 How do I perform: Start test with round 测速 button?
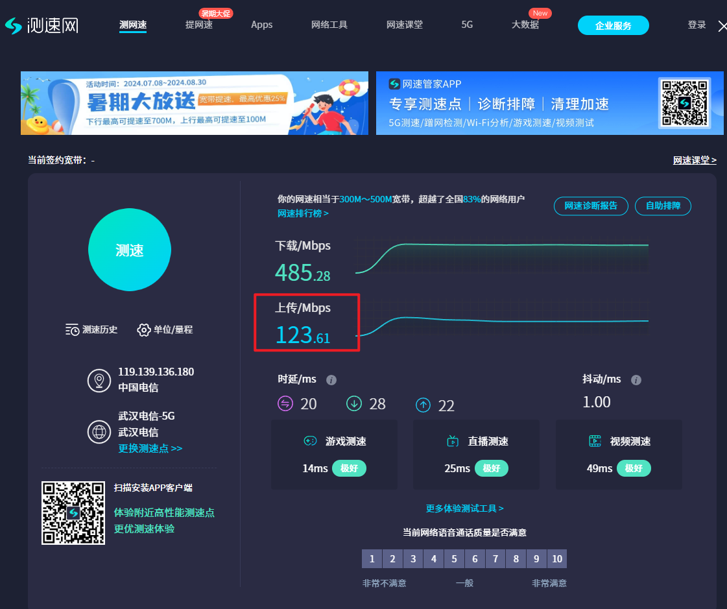point(130,250)
